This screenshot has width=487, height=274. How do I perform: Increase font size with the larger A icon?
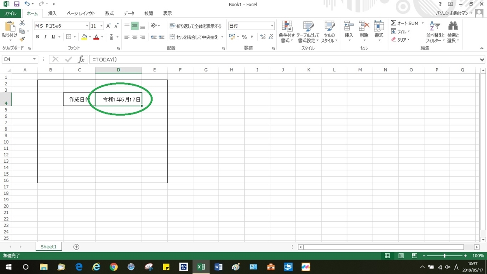108,26
